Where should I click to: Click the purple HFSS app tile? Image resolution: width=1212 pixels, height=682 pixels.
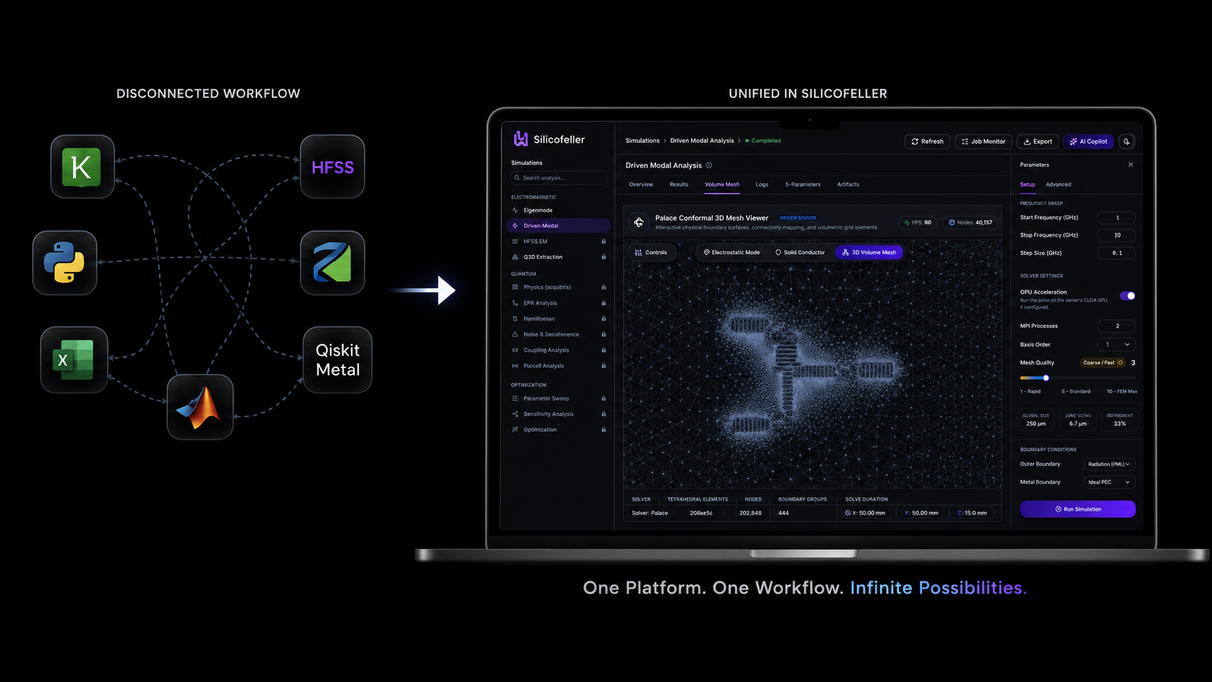333,167
